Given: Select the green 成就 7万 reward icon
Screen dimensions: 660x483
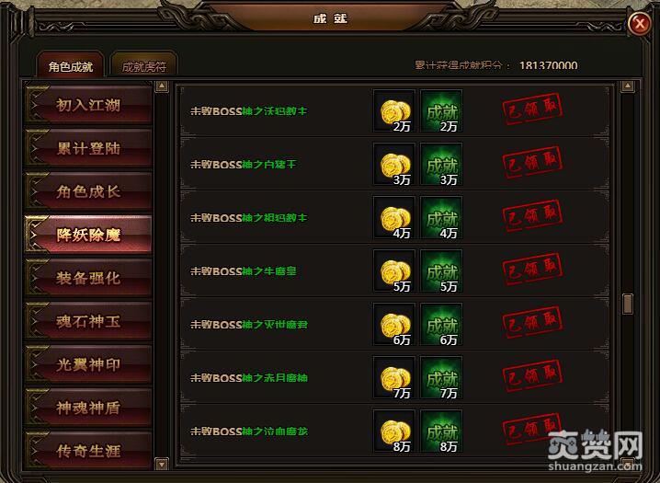Looking at the screenshot, I should point(441,378).
